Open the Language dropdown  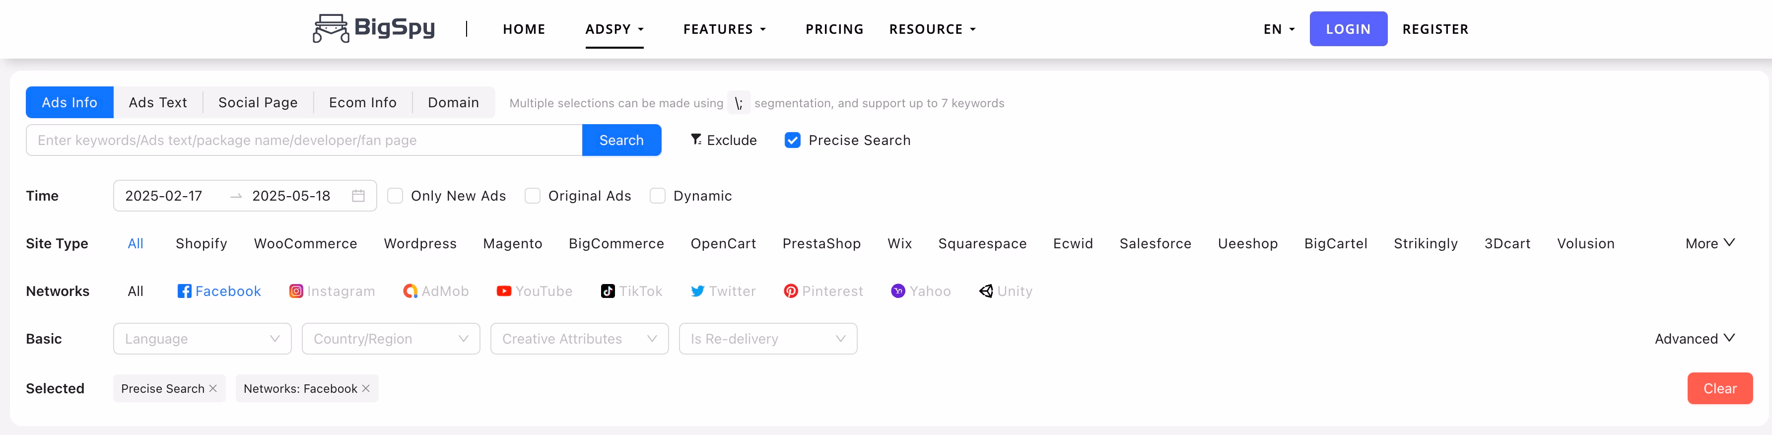[202, 339]
